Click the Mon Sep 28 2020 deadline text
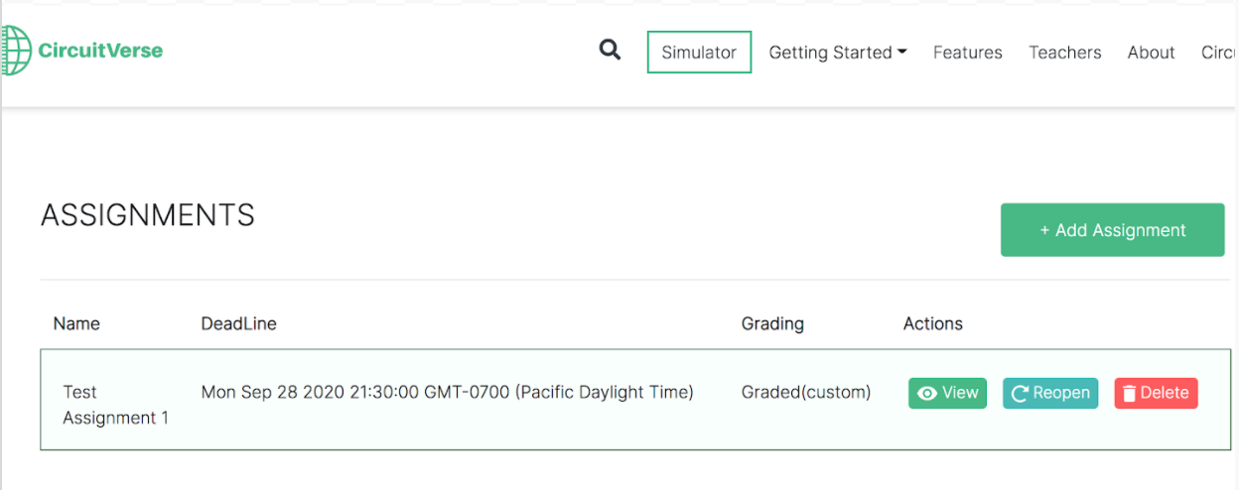This screenshot has height=490, width=1239. (x=447, y=393)
